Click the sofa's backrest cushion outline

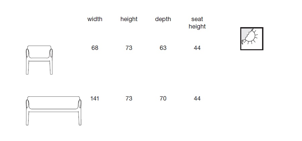coord(54,103)
